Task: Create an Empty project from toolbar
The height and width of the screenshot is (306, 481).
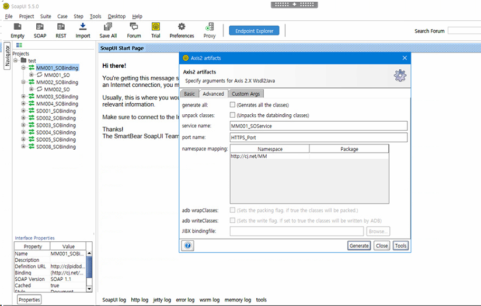Action: (18, 31)
